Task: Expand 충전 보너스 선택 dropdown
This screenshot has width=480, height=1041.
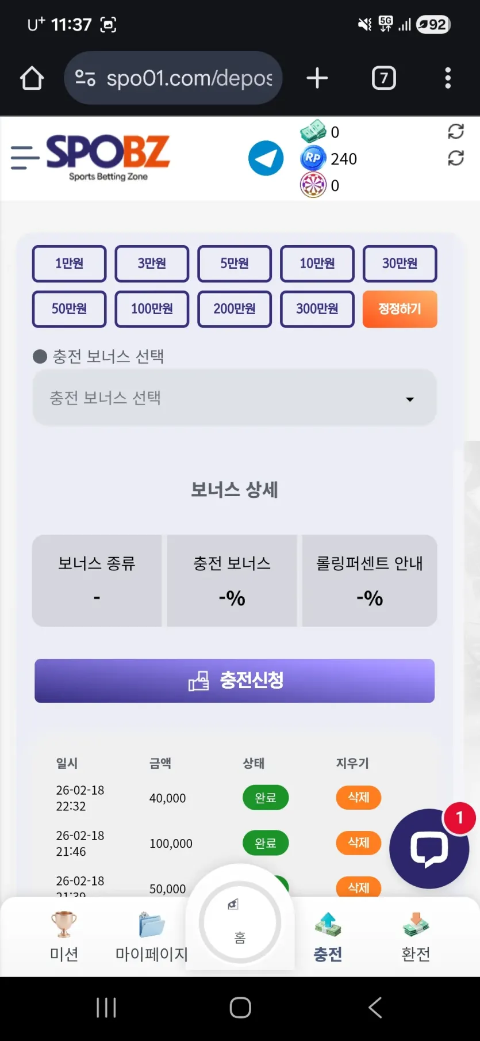Action: coord(235,398)
